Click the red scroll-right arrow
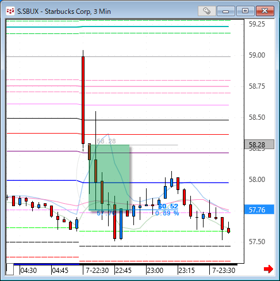Screen dimensions: 280x281 (269, 269)
